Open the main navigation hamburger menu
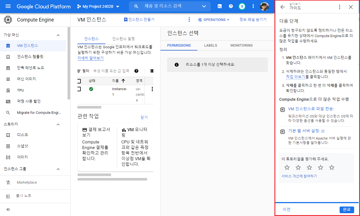360x216 pixels. tap(8, 6)
